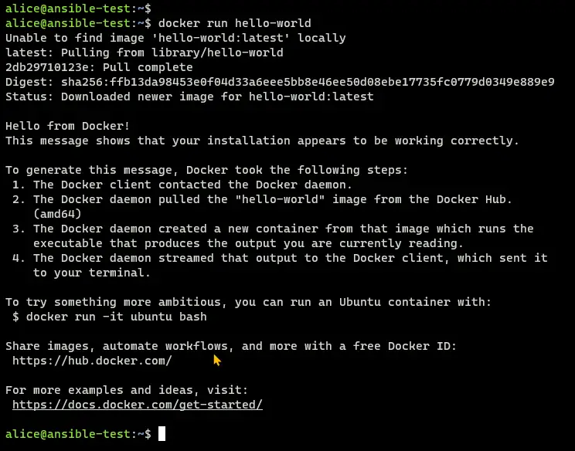
Task: Click the 'docker run -it ubuntu bash' example
Action: [116, 317]
